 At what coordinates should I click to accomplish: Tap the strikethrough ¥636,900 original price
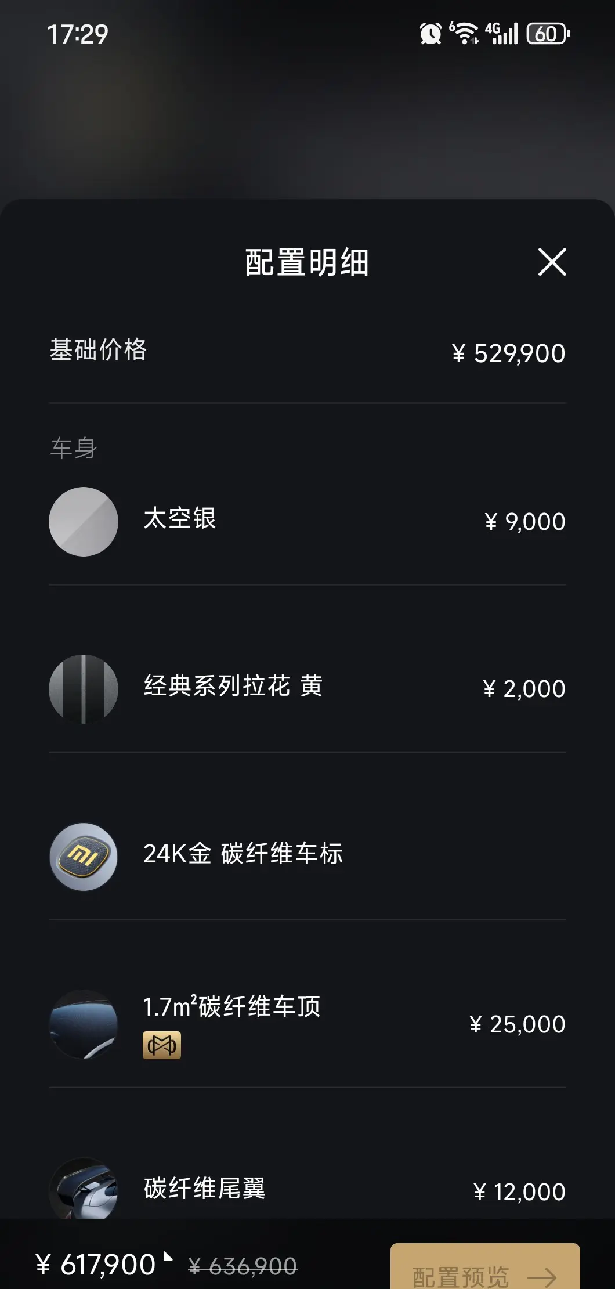pyautogui.click(x=243, y=1266)
